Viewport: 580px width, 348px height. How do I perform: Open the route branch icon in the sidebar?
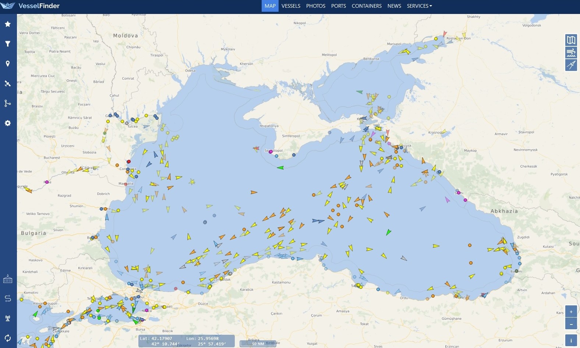tap(8, 103)
